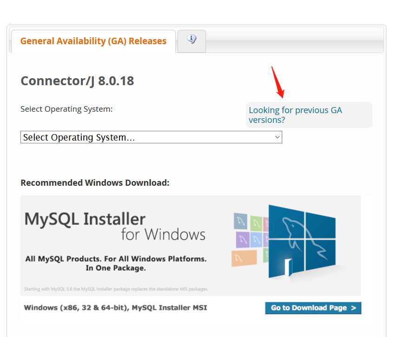Click the Connector/J 8.0.18 heading
The height and width of the screenshot is (337, 398).
click(x=77, y=81)
